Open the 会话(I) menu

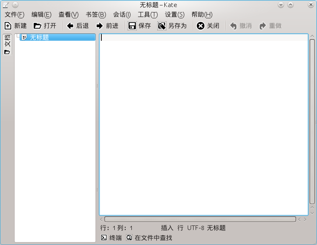[122, 15]
